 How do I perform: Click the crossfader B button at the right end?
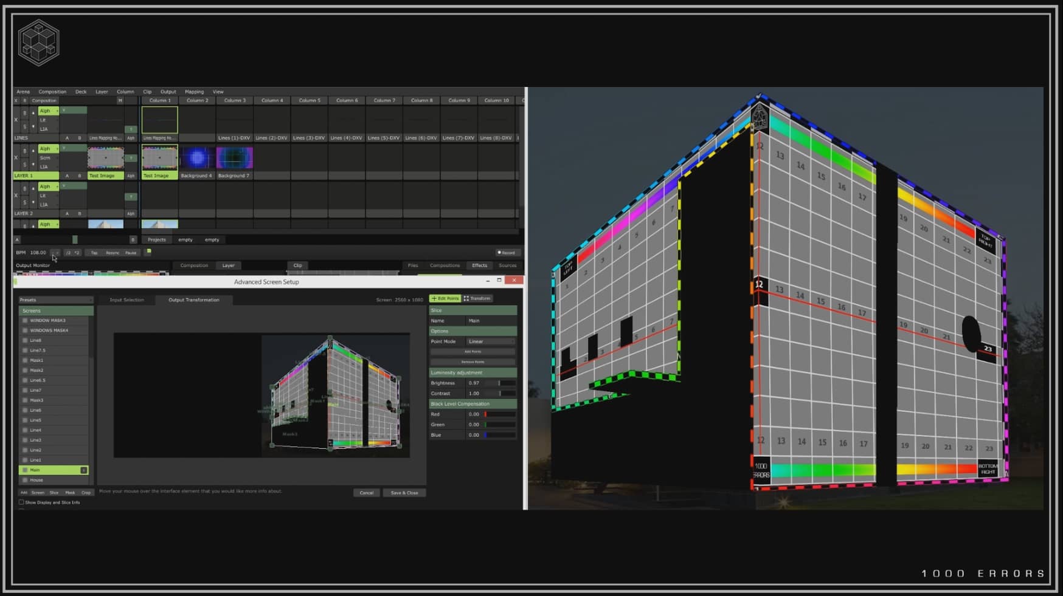point(133,239)
